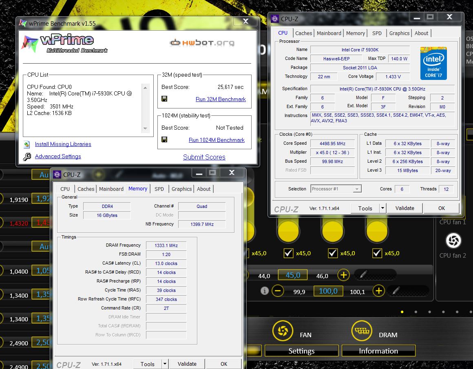Open SPD tab in CPU-Z Memory window

(x=159, y=189)
